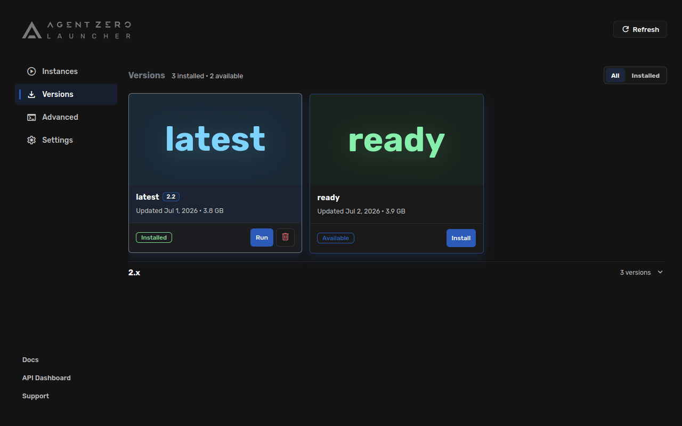Image resolution: width=682 pixels, height=426 pixels.
Task: Open the Versions section
Action: point(66,94)
